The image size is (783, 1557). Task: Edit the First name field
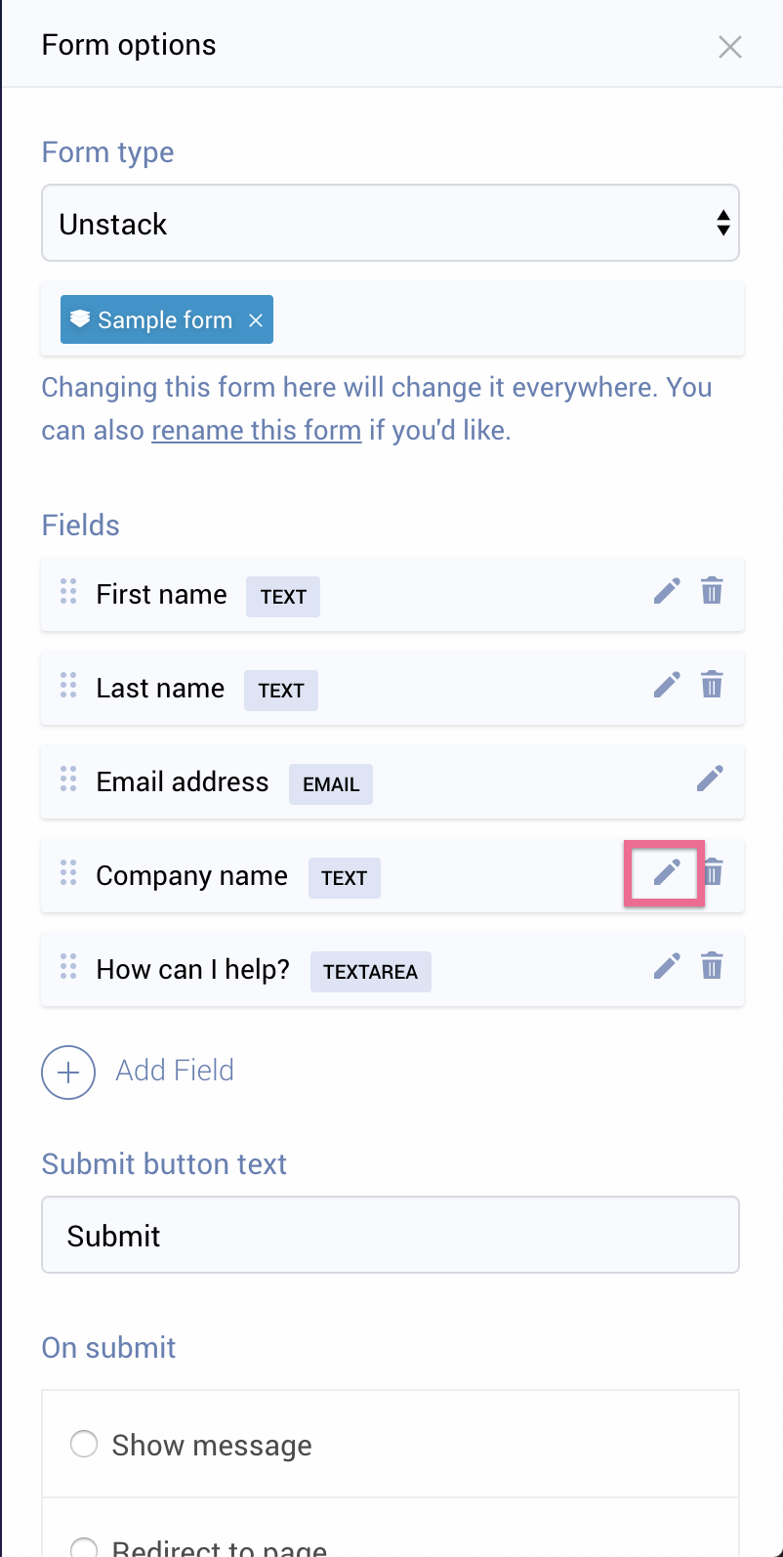pyautogui.click(x=667, y=591)
